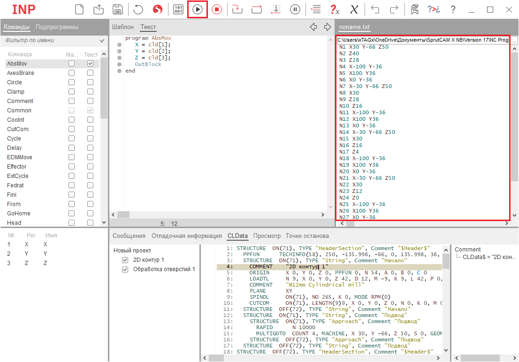
Task: Uncheck the Текст checkbox for AbsMov
Action: [91, 63]
